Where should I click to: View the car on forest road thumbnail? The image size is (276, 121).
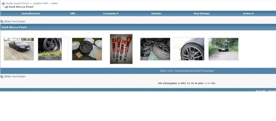[x=223, y=49]
